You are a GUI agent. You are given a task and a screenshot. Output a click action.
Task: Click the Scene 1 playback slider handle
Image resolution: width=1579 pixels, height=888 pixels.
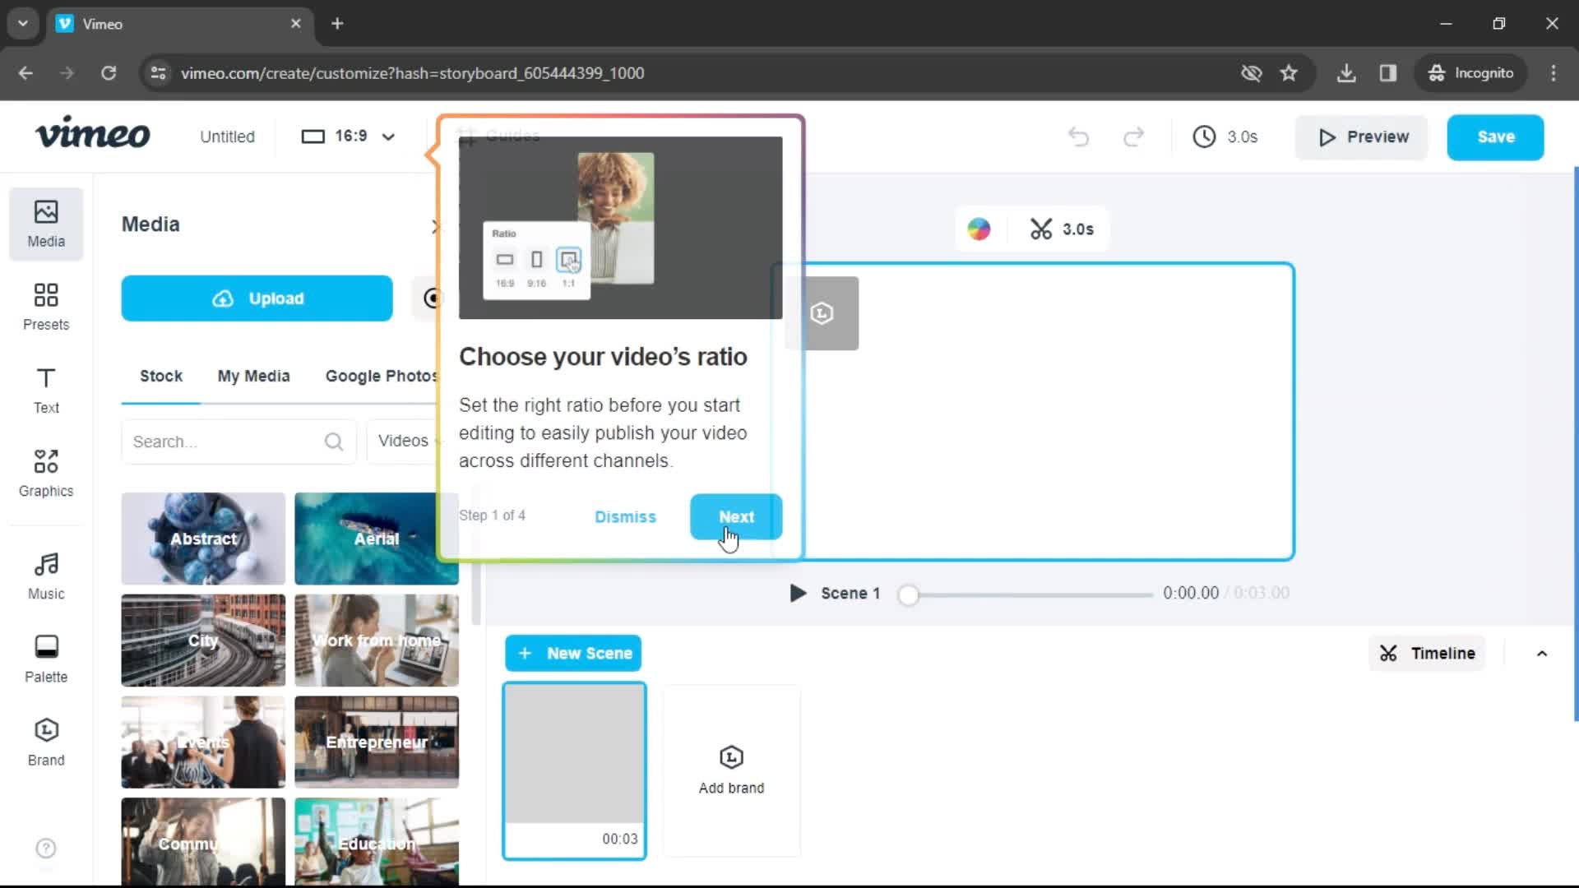pyautogui.click(x=908, y=594)
